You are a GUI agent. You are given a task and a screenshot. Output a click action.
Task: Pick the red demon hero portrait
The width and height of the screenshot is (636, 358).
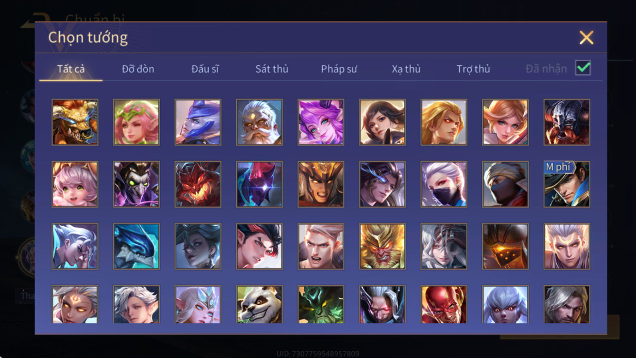[198, 184]
